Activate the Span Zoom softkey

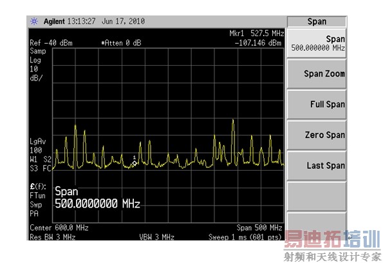point(317,73)
